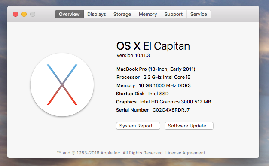
Task: Switch to the Displays tab
Action: [x=97, y=14]
